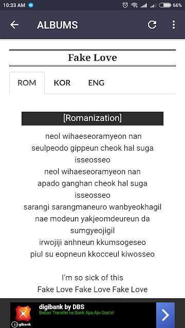This screenshot has height=328, width=185.
Task: Tap the battery indicator icon
Action: [165, 5]
